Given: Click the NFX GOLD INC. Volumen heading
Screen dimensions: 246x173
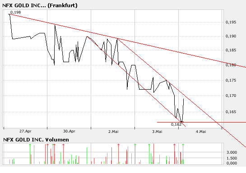Looking at the screenshot, I should point(36,140).
